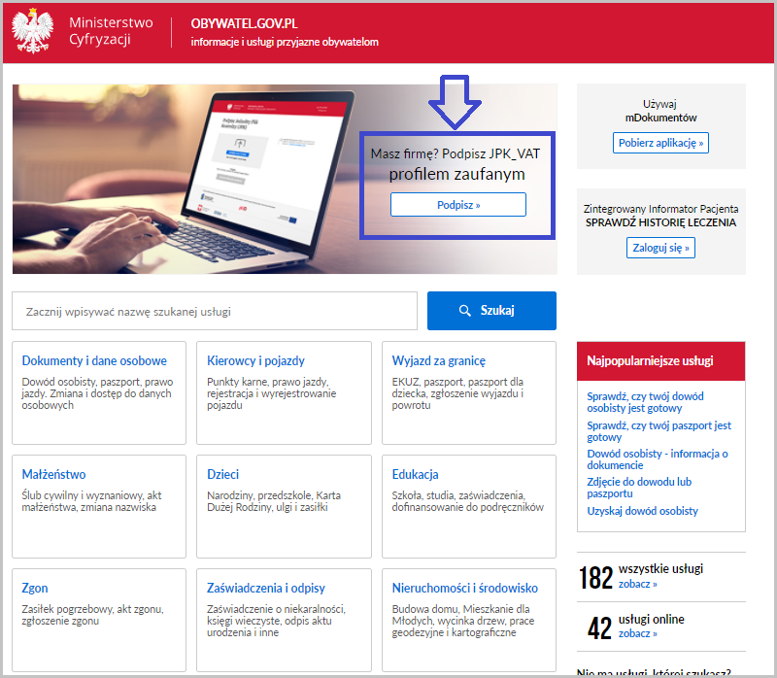Viewport: 777px width, 678px height.
Task: Click Zaloguj się under Zintegrowany Informator Pacjenta
Action: pyautogui.click(x=660, y=247)
